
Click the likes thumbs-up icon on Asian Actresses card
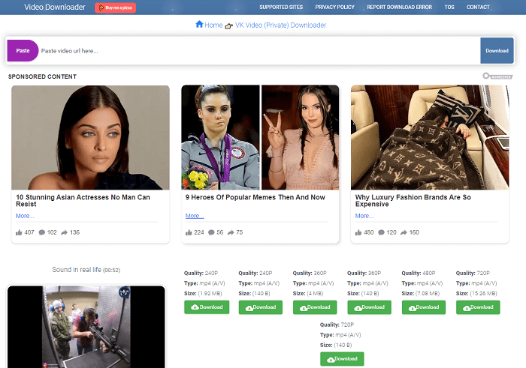(x=19, y=232)
